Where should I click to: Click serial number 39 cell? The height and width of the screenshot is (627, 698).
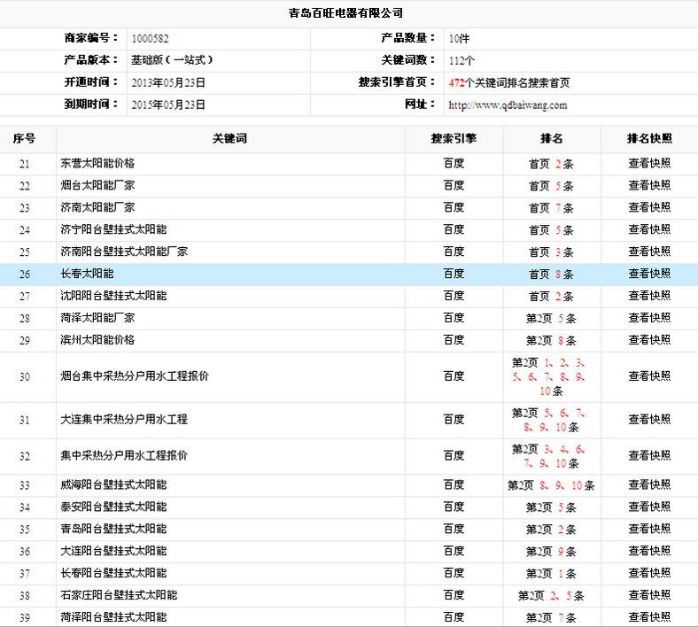(x=25, y=618)
